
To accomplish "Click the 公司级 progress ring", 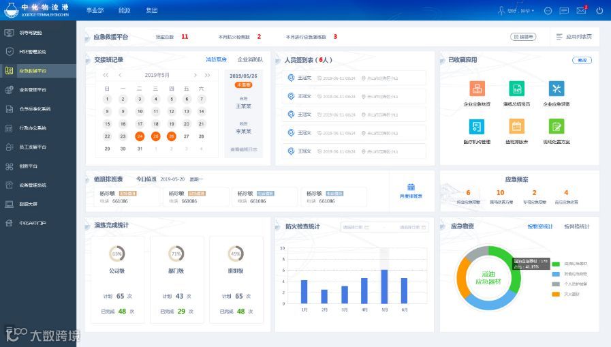I will pyautogui.click(x=117, y=254).
